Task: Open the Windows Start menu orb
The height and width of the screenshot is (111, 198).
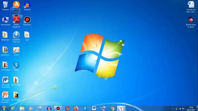Action: click(4, 108)
